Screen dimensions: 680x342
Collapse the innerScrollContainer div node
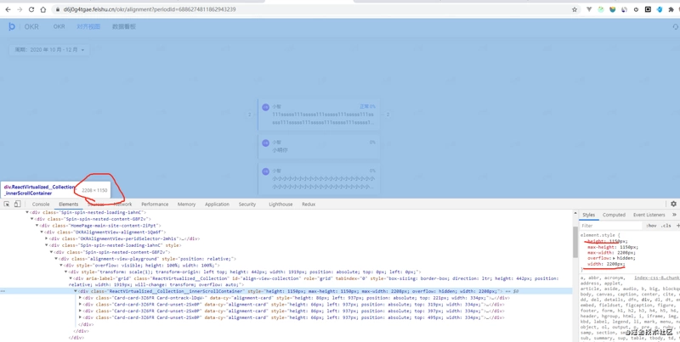(76, 291)
